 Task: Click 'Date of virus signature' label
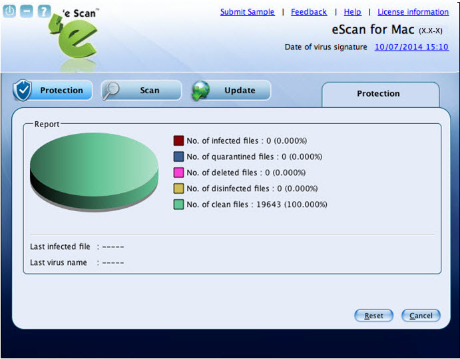click(x=326, y=47)
